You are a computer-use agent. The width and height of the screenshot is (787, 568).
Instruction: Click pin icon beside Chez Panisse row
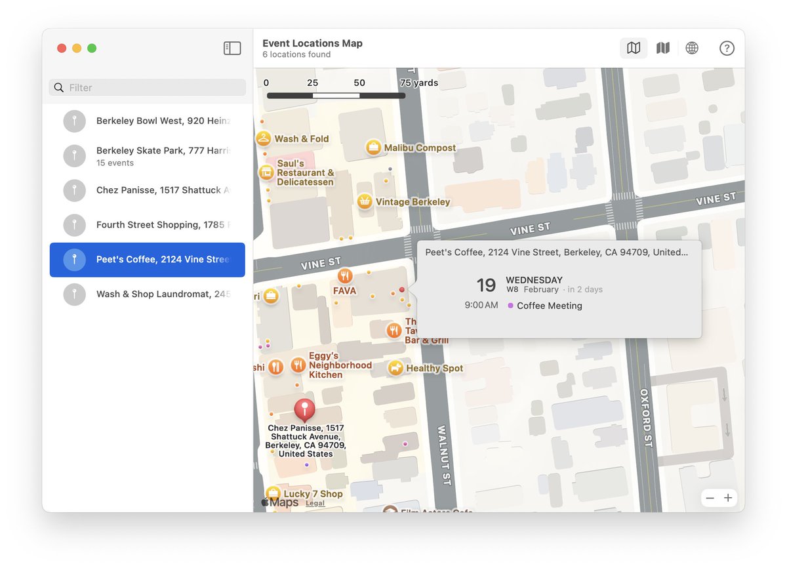pos(75,190)
